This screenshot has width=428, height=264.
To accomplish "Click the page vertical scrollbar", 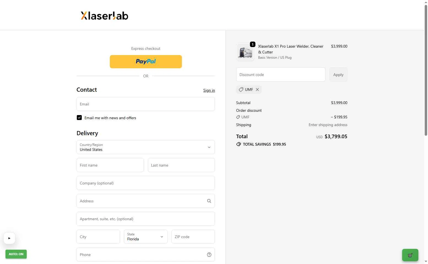I will pos(426,70).
